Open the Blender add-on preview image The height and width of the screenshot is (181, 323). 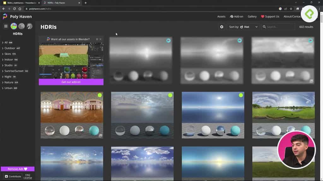point(71,61)
